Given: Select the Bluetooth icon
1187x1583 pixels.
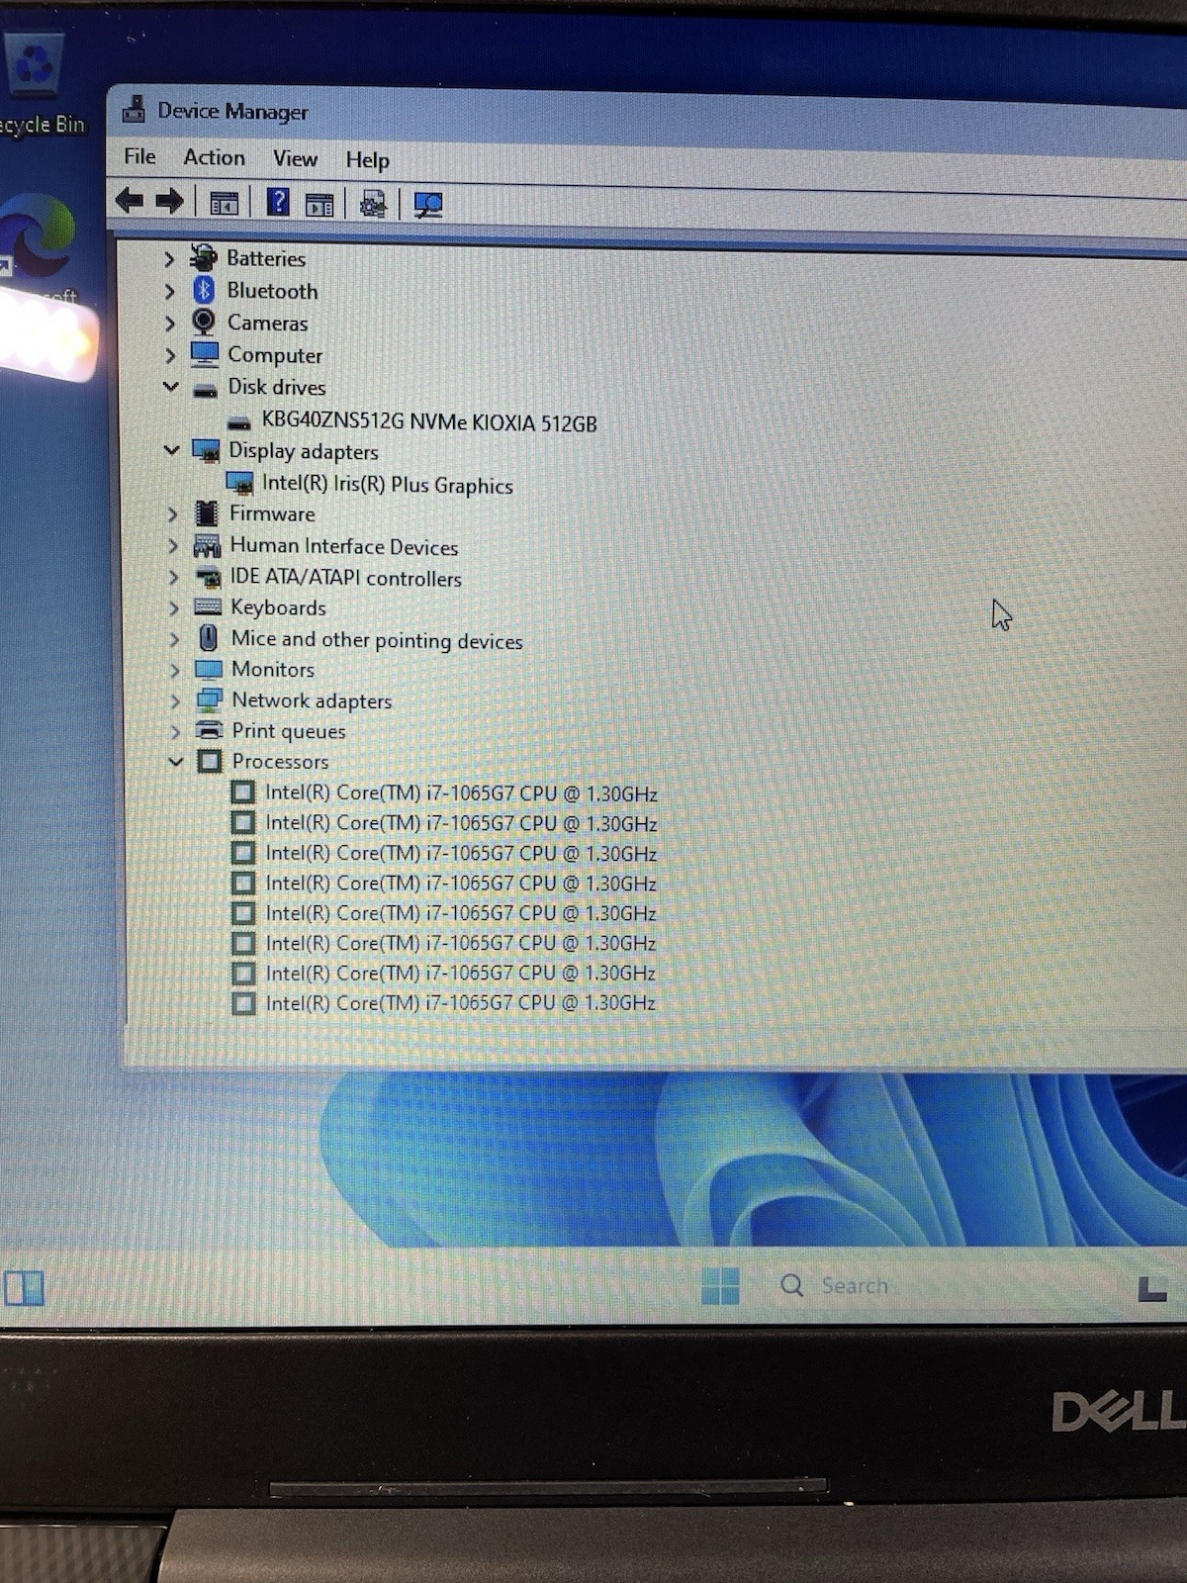Looking at the screenshot, I should point(204,290).
